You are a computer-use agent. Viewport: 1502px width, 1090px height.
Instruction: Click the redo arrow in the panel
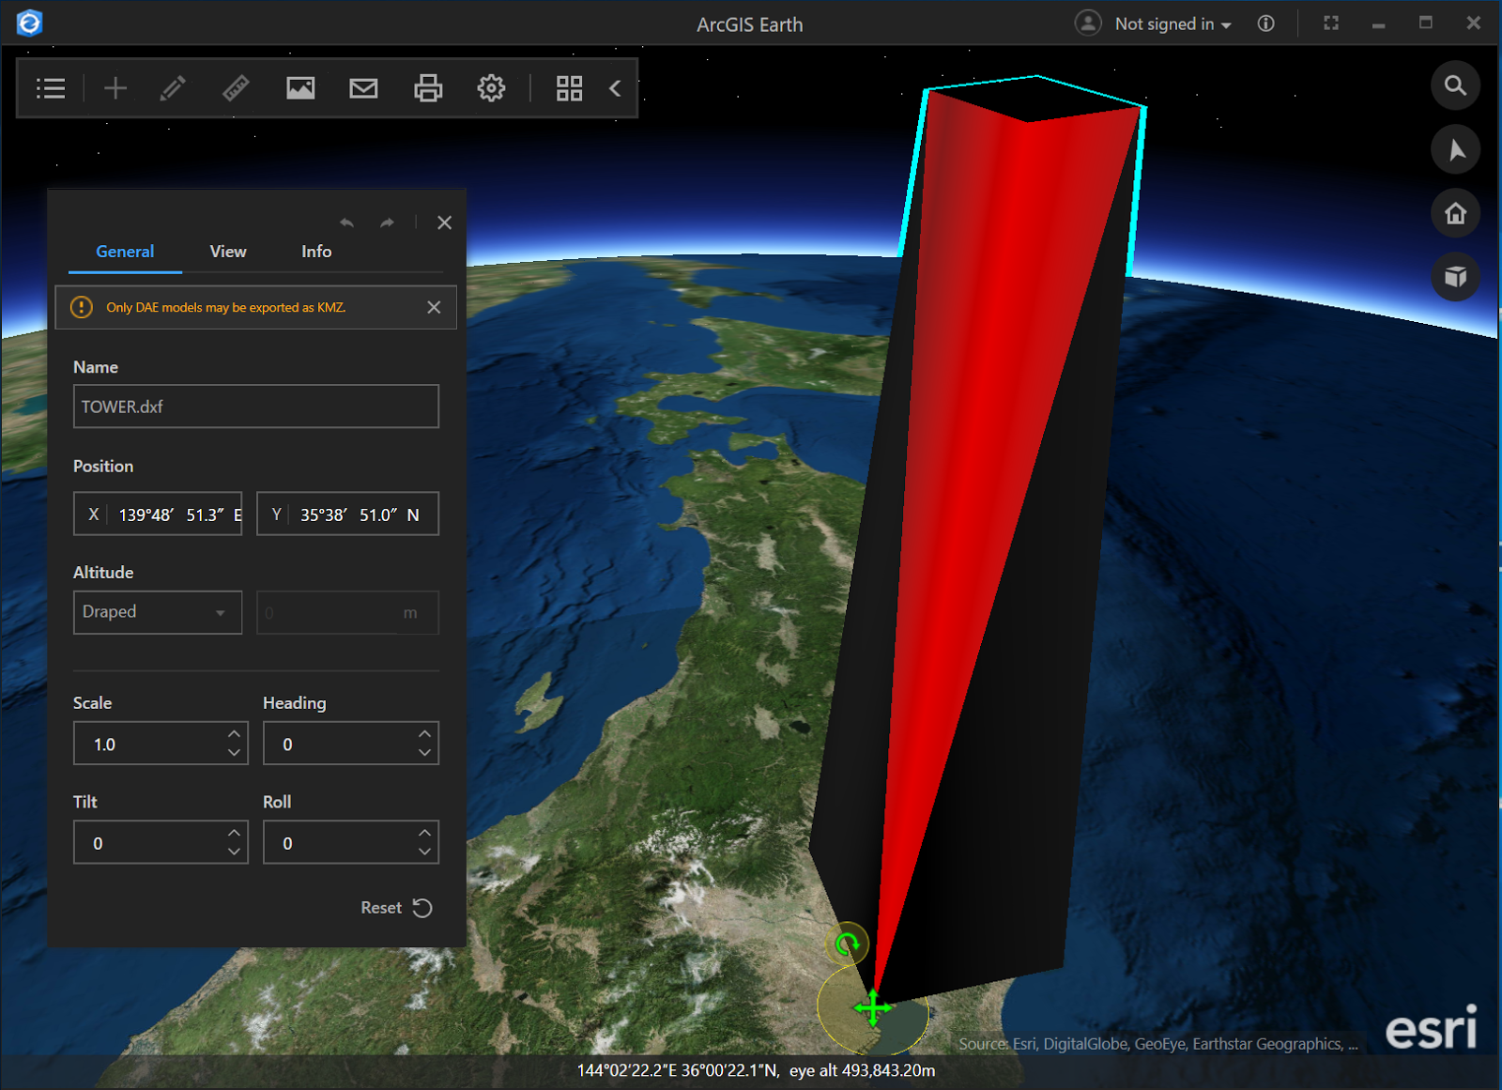click(x=387, y=223)
